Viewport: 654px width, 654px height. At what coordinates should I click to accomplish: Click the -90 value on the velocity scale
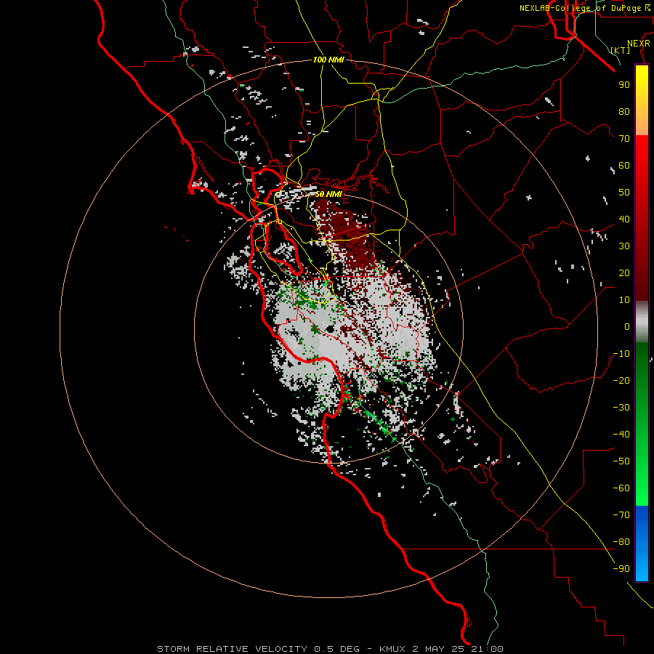click(x=621, y=569)
